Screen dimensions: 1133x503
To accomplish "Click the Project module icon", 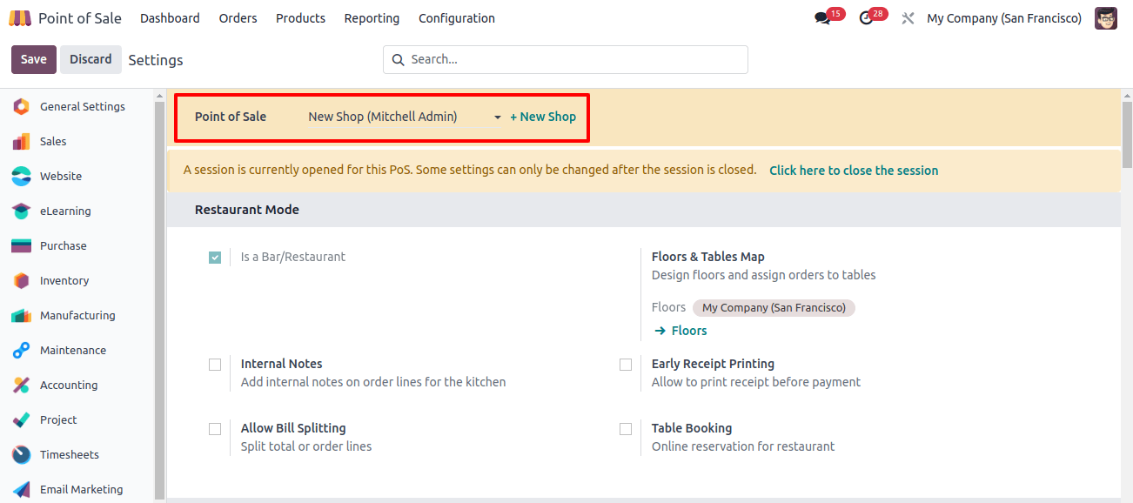I will pyautogui.click(x=22, y=419).
